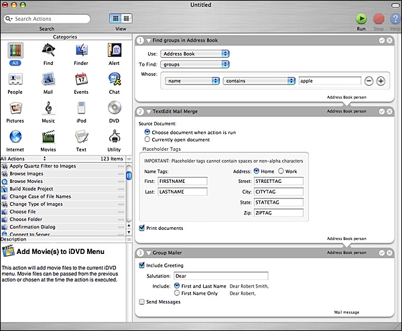Viewport: 402px width, 331px height.
Task: Click the actions list scroll down arrow
Action: coord(129,233)
